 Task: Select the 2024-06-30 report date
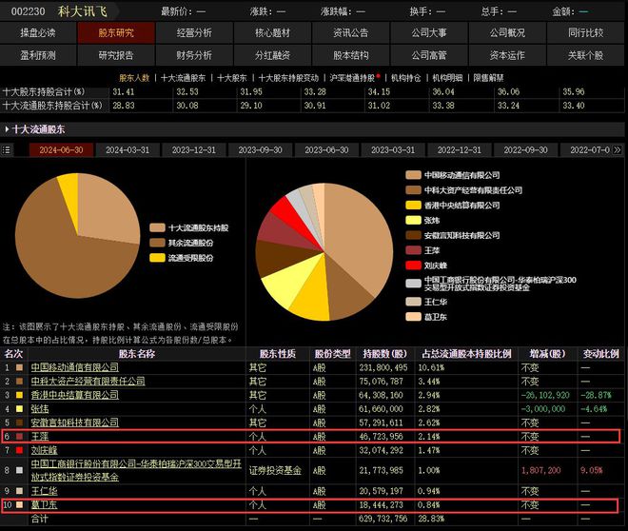(61, 150)
